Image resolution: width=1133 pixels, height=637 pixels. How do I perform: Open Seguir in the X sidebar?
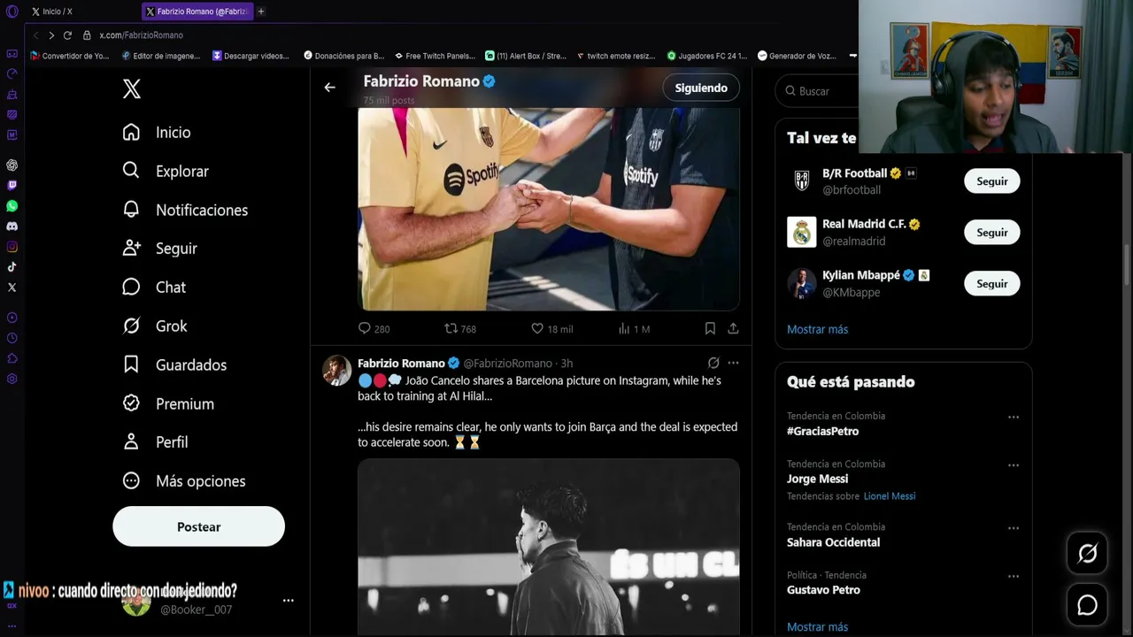click(160, 249)
